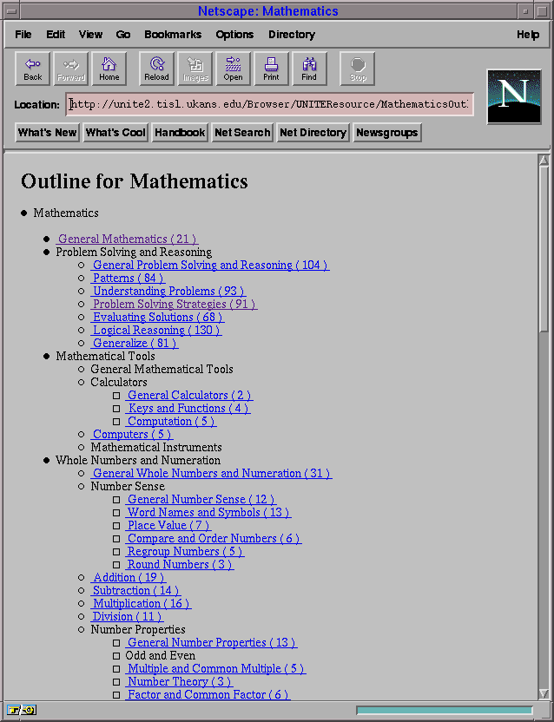Follow the Generalize ( 81 ) link
Image resolution: width=554 pixels, height=722 pixels.
click(x=135, y=343)
